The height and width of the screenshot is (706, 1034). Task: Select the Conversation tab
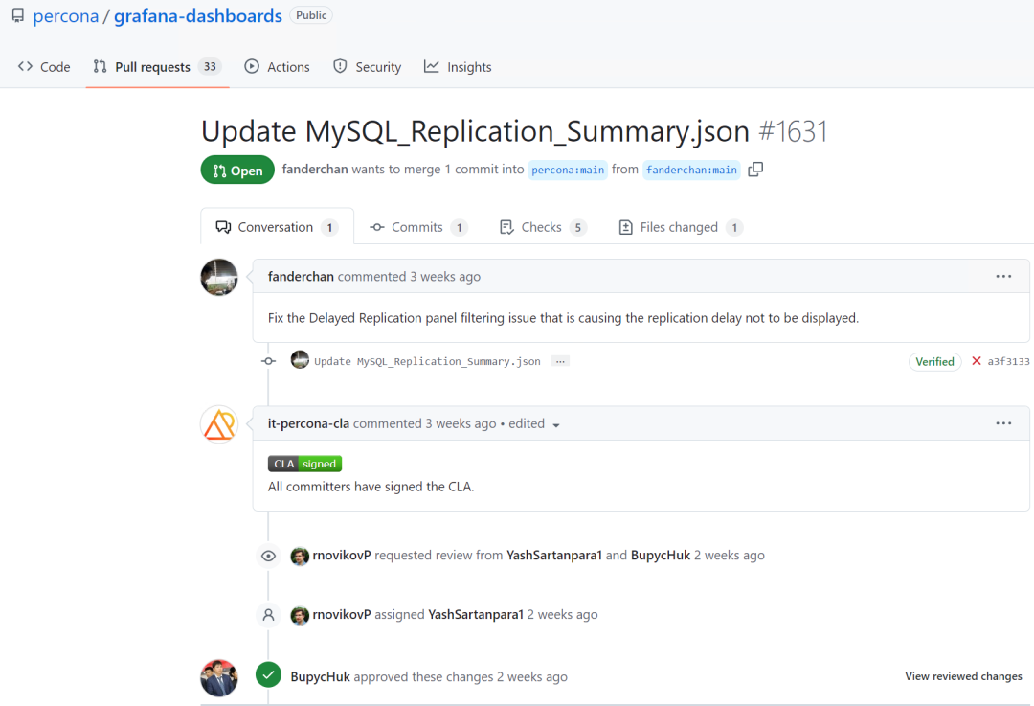(277, 227)
